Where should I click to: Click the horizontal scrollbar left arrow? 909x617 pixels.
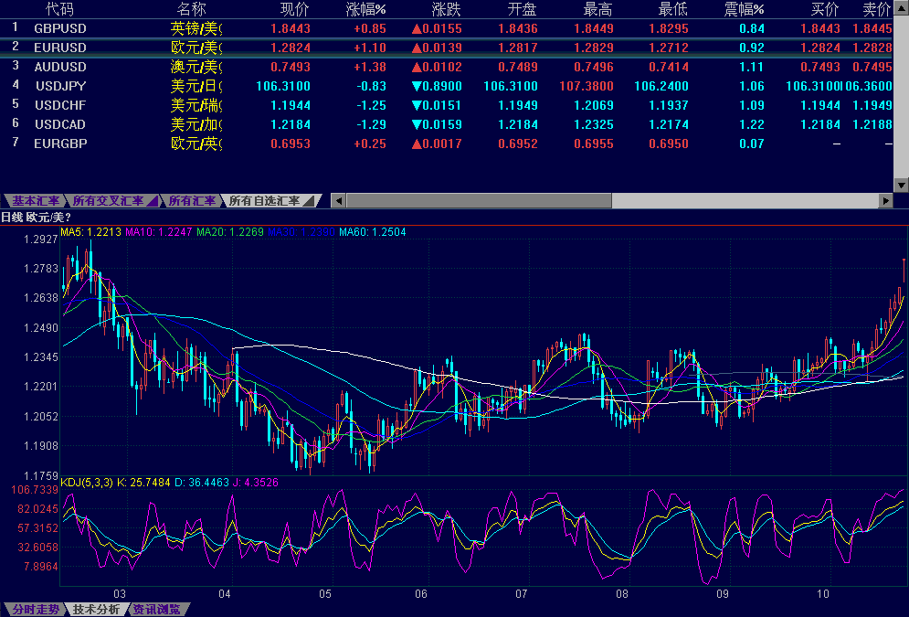pos(338,200)
